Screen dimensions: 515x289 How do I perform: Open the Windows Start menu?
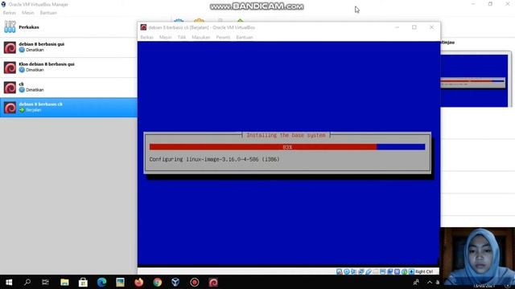tap(9, 282)
